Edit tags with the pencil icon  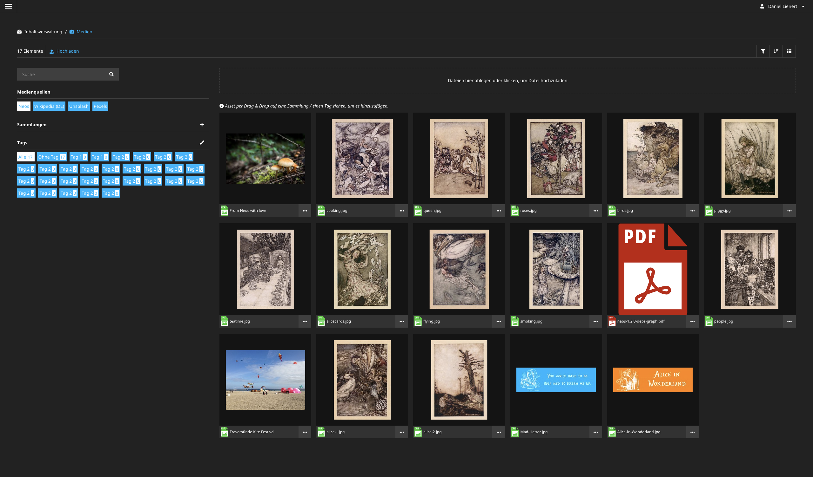(x=202, y=143)
